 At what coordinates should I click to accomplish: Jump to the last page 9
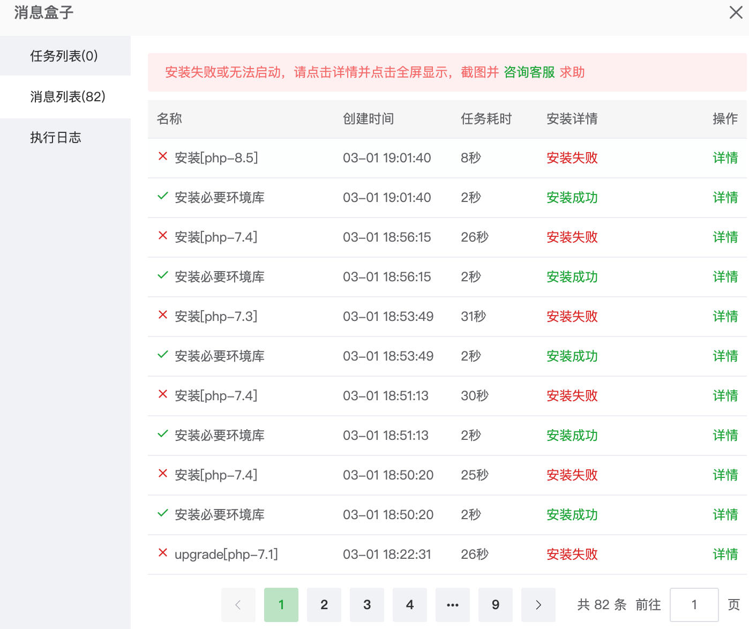pyautogui.click(x=495, y=604)
